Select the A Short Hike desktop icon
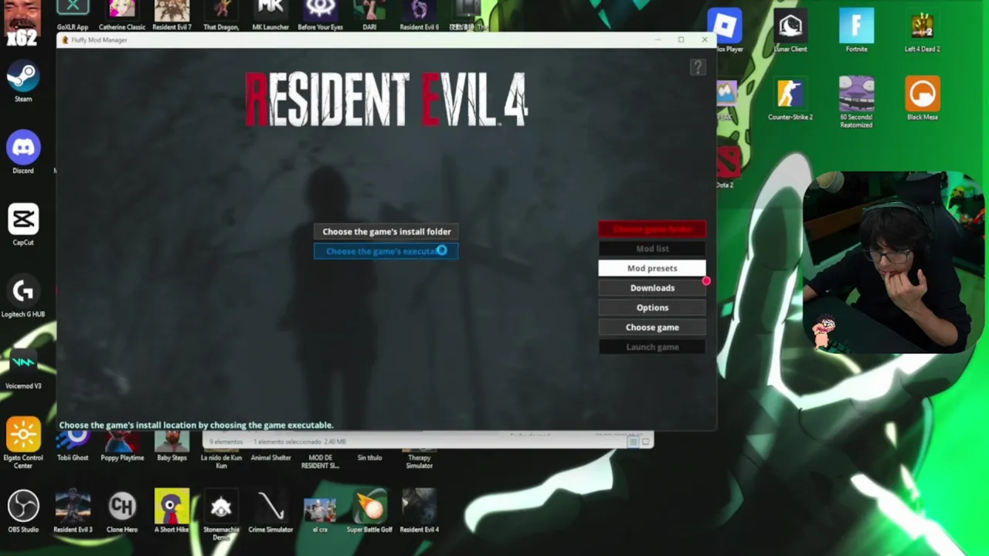 [x=172, y=511]
